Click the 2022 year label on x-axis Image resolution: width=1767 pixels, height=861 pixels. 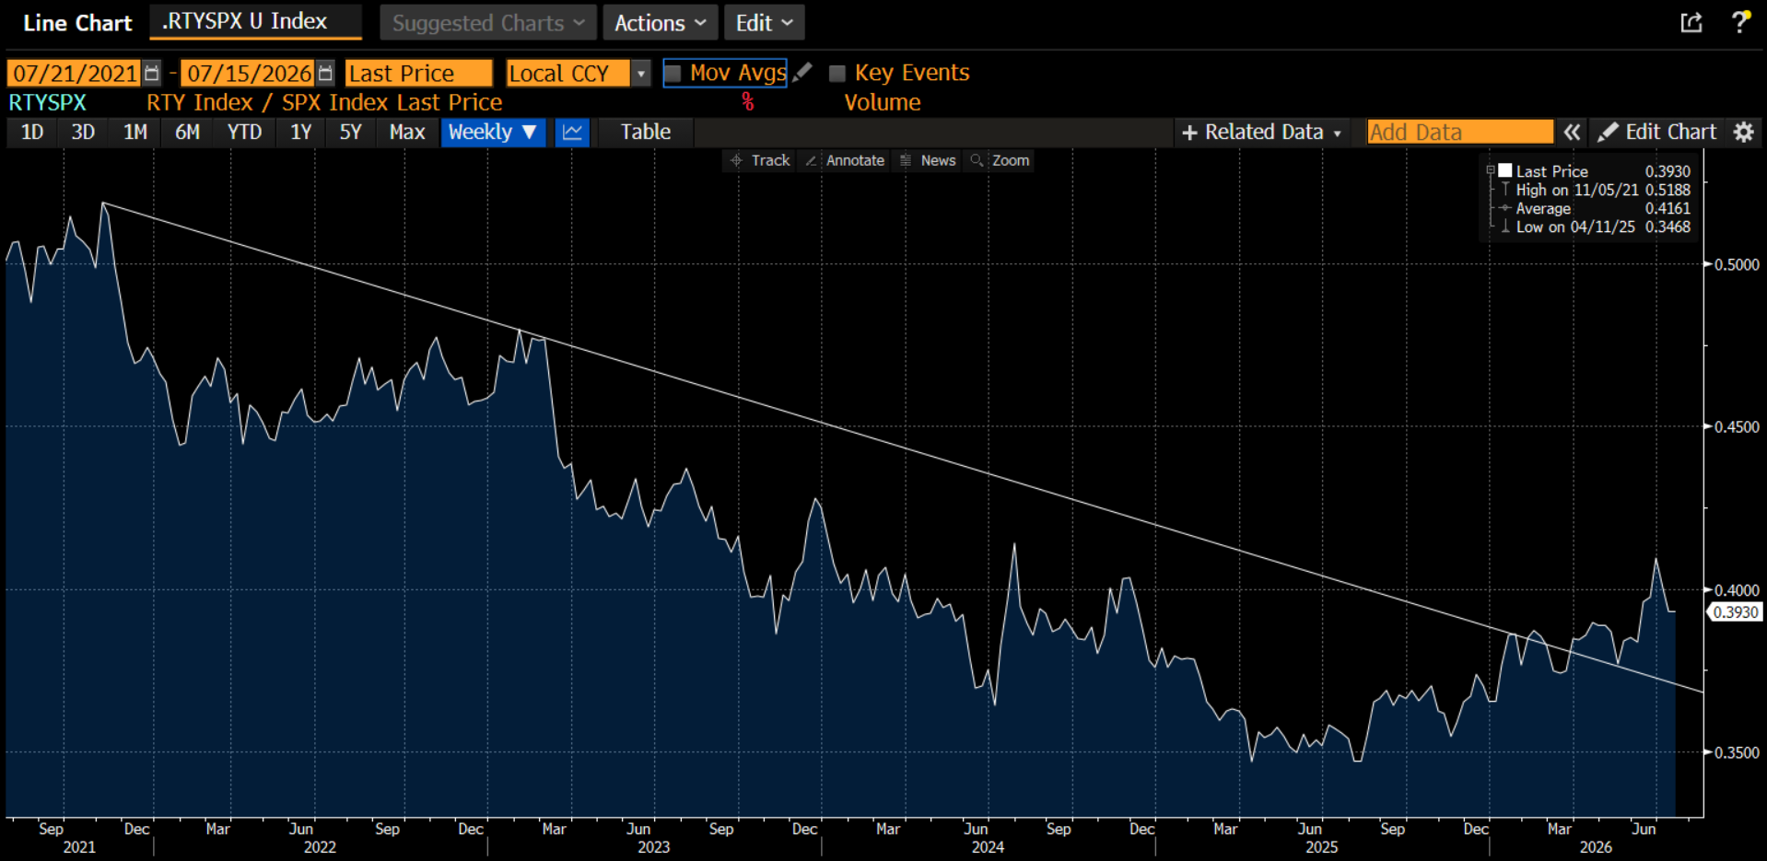(x=320, y=847)
